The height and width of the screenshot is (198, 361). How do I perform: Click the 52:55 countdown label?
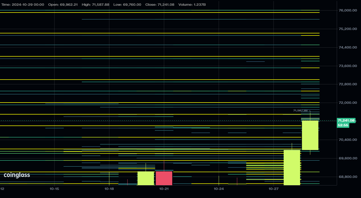tap(343, 125)
